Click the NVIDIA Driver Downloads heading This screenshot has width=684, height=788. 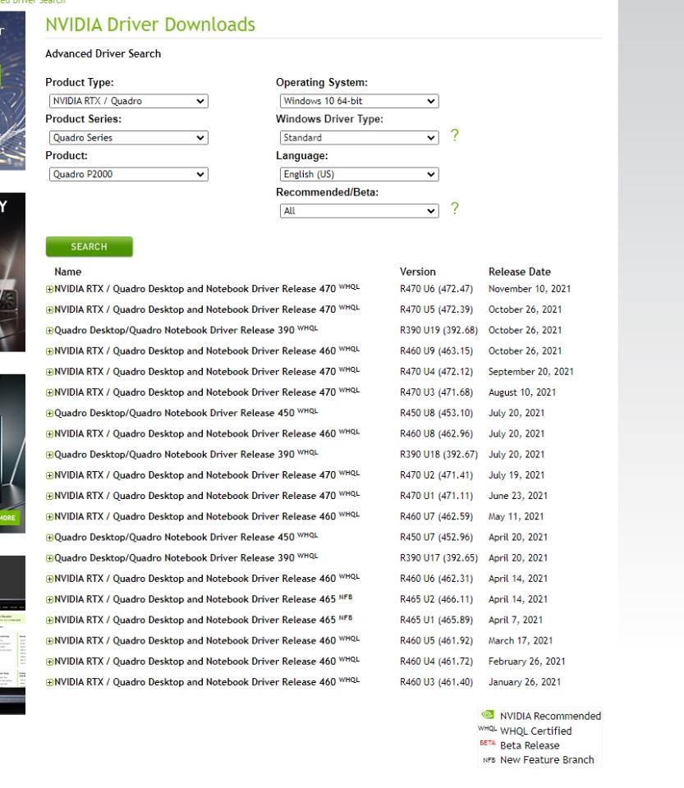150,25
